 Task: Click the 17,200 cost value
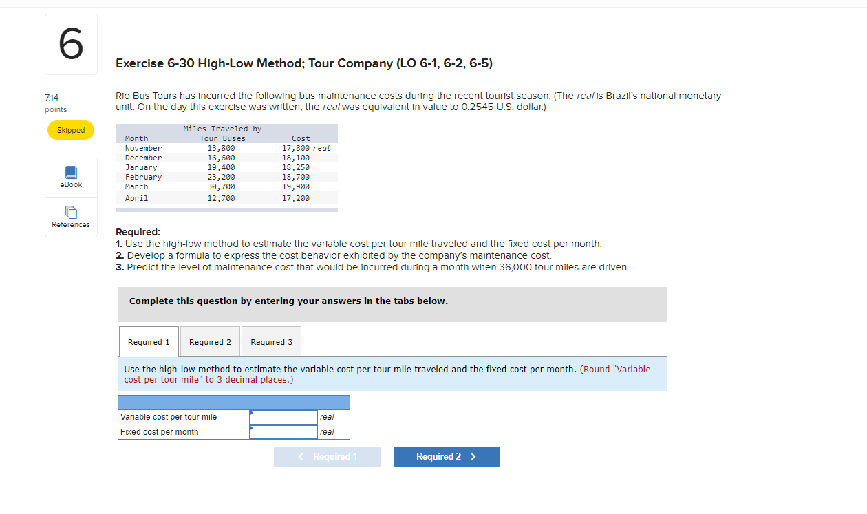[x=296, y=198]
